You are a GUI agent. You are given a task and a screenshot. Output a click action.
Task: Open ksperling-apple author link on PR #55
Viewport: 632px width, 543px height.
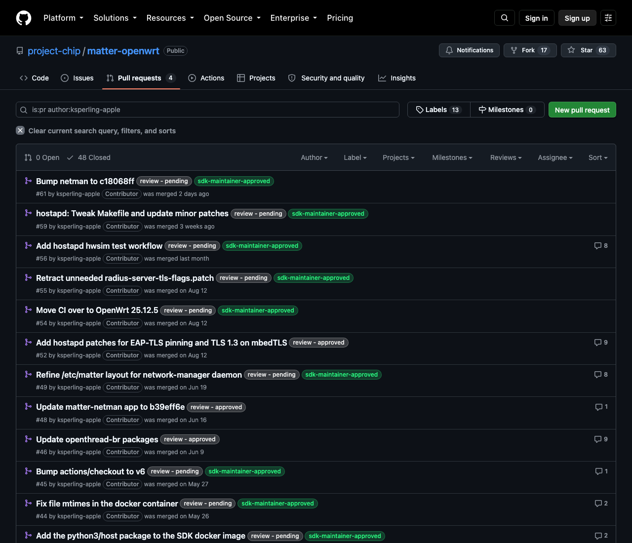(x=79, y=291)
